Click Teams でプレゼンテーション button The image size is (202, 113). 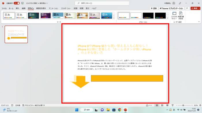pos(171,8)
